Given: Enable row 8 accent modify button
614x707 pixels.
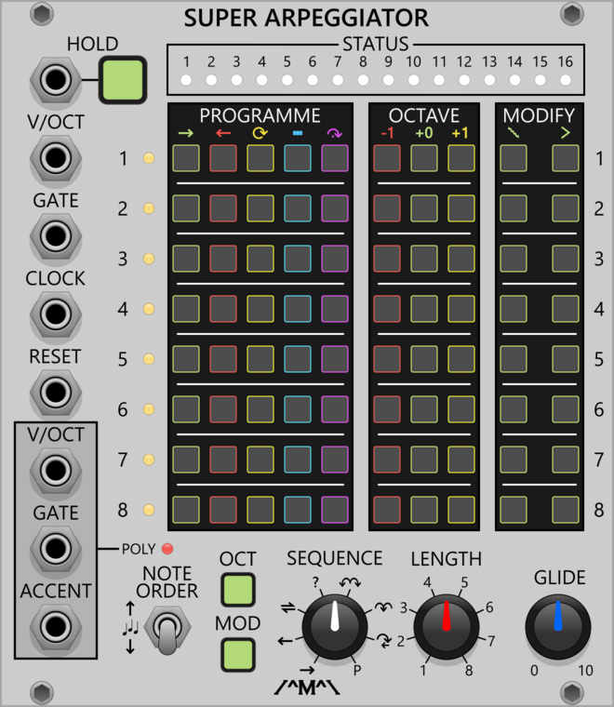Looking at the screenshot, I should (x=566, y=510).
